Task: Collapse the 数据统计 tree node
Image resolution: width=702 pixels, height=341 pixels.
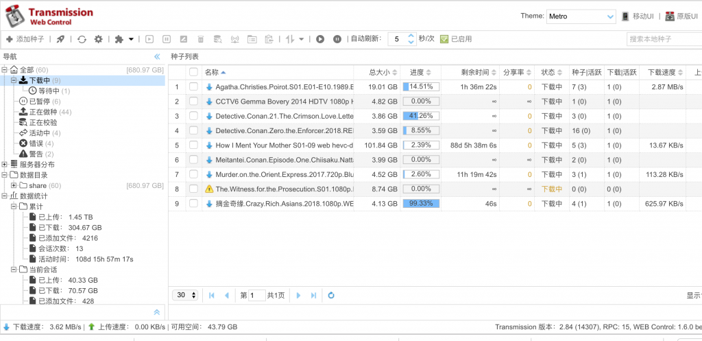Action: [5, 196]
